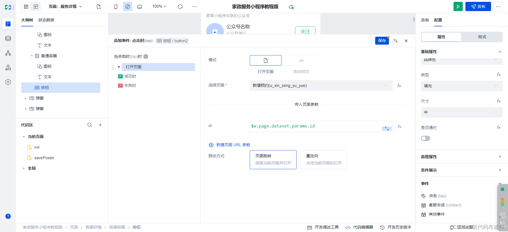Image resolution: width=508 pixels, height=232 pixels.
Task: Expand the 全局 code group
Action: (24, 168)
